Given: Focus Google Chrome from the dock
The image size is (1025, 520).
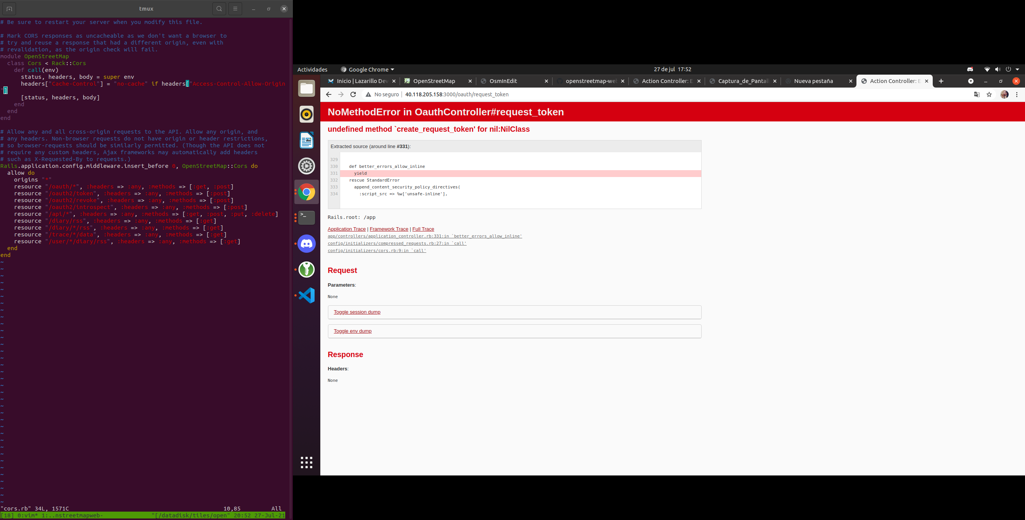Looking at the screenshot, I should click(306, 192).
